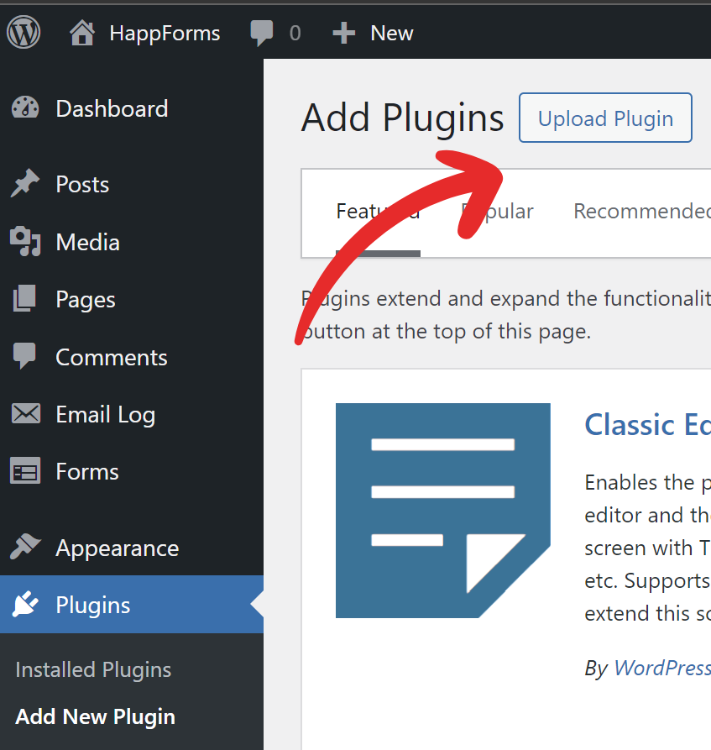This screenshot has height=750, width=711.
Task: Go to the Dashboard menu item
Action: tap(112, 108)
